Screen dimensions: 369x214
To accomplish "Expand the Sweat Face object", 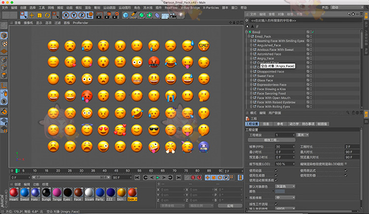I will tap(251, 76).
